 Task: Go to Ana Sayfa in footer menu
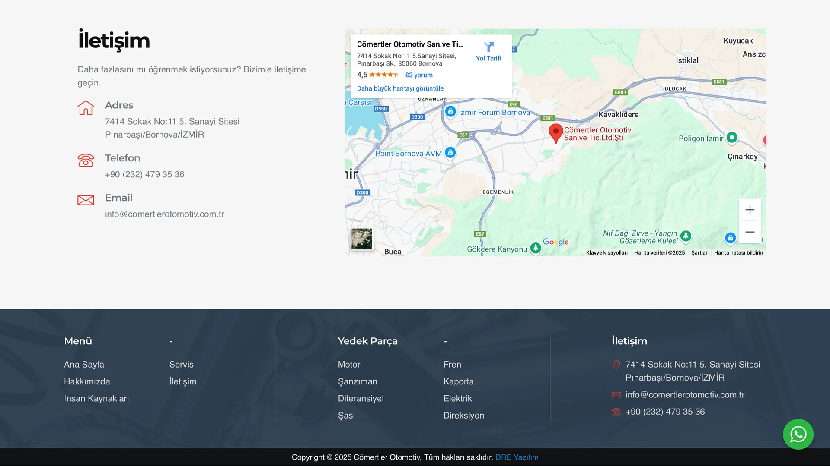[x=84, y=365]
